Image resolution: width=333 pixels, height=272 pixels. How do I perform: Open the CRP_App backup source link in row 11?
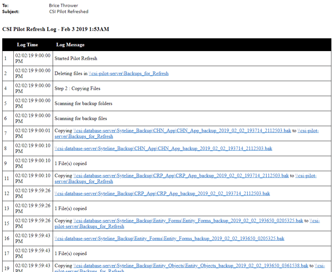click(181, 176)
